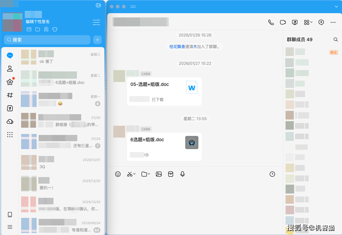Click the microphone voice message icon

point(183,174)
